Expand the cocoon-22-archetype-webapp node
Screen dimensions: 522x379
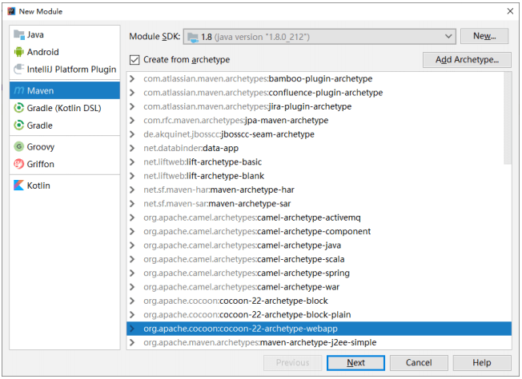(132, 329)
